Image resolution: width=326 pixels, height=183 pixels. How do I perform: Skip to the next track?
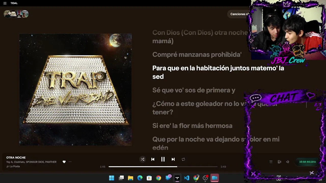click(x=173, y=159)
